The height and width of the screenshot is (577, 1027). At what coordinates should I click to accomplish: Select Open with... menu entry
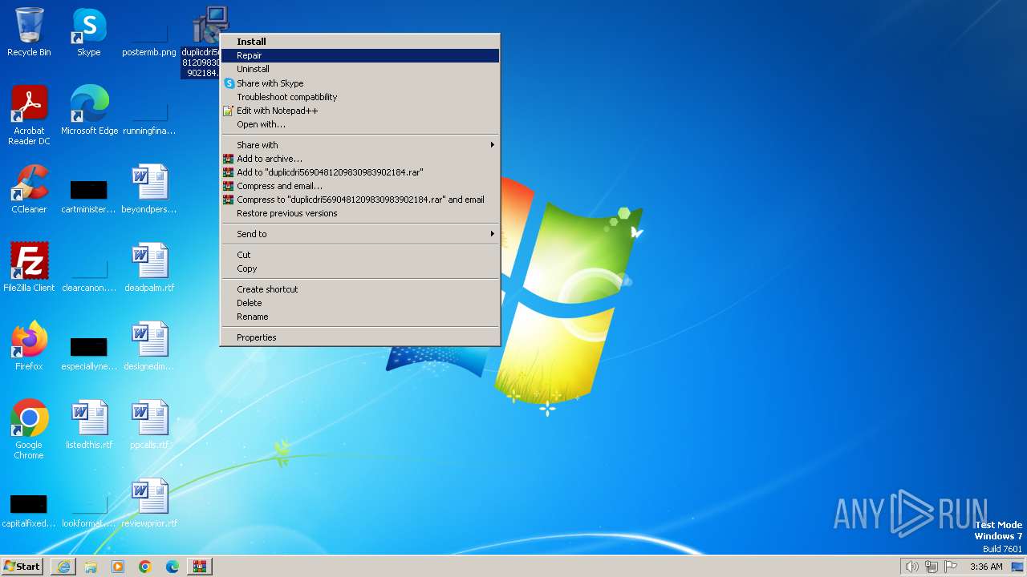click(x=360, y=124)
